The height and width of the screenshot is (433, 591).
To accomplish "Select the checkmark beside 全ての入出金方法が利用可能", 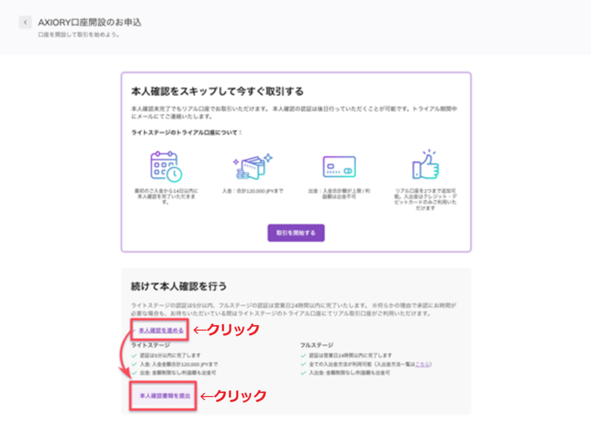I will (x=302, y=363).
